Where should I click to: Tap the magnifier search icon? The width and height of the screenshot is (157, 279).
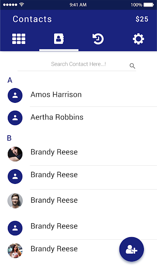pos(132,66)
